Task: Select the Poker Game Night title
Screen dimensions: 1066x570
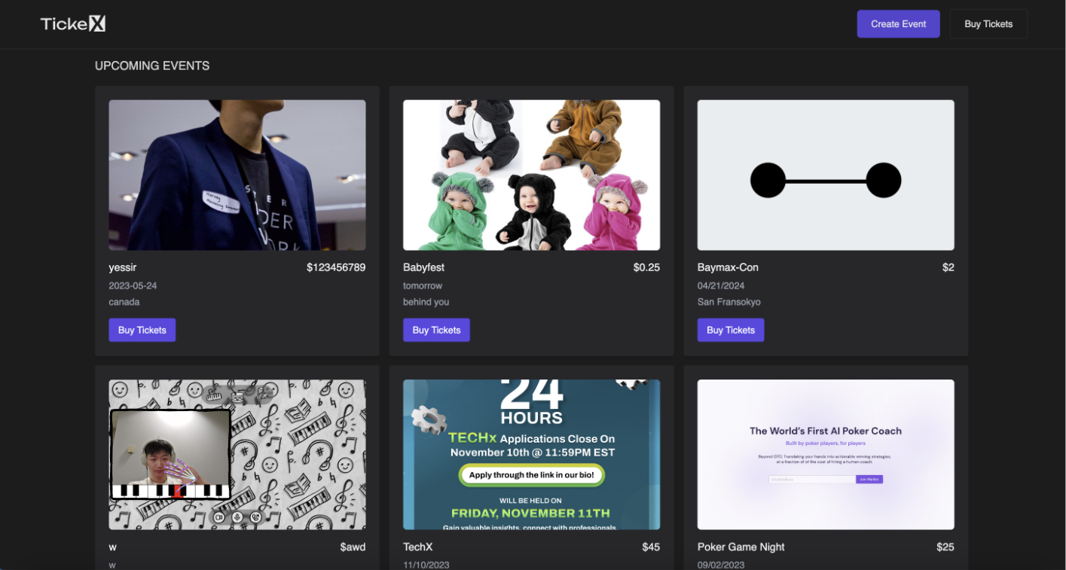Action: pyautogui.click(x=741, y=547)
